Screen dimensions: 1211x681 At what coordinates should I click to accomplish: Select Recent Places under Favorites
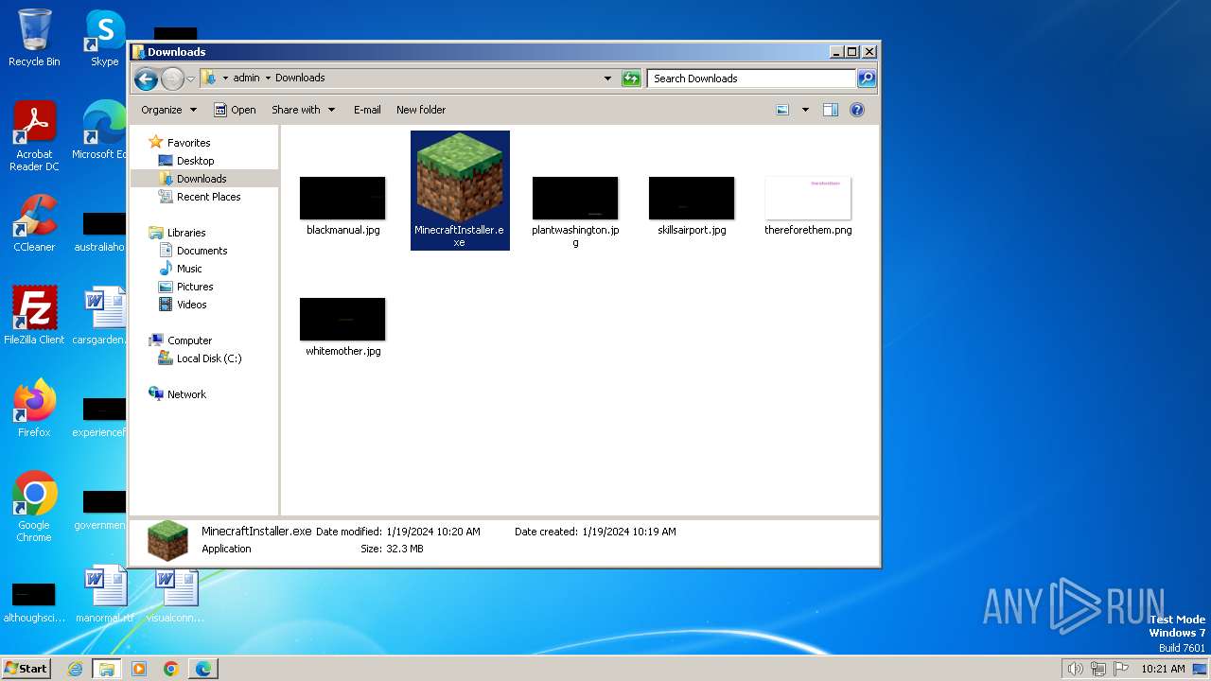(x=208, y=197)
